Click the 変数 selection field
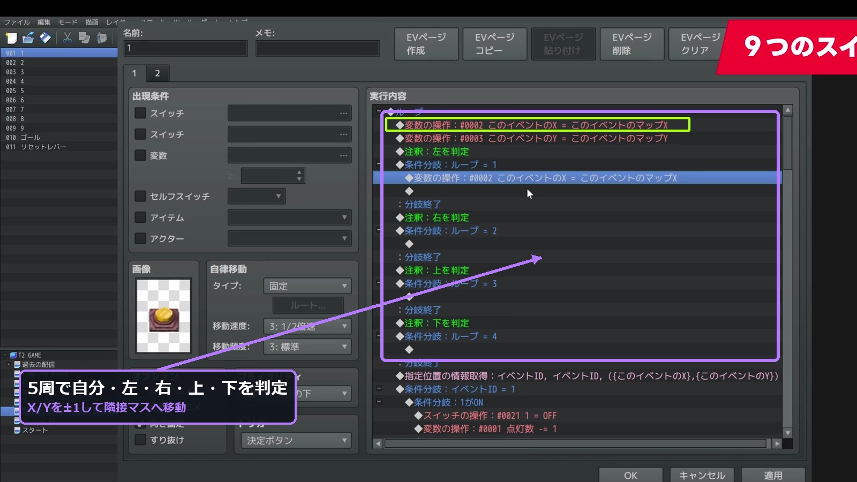Image resolution: width=857 pixels, height=482 pixels. click(x=290, y=155)
